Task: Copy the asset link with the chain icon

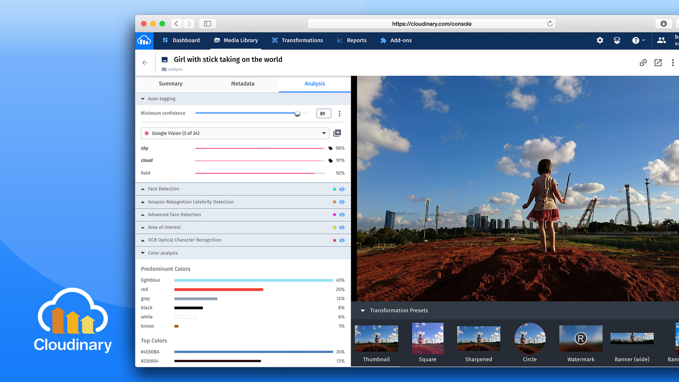Action: (x=643, y=63)
